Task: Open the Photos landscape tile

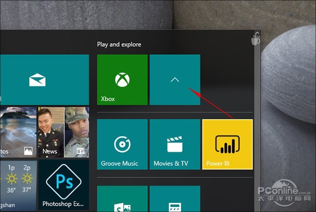Action: point(17,132)
